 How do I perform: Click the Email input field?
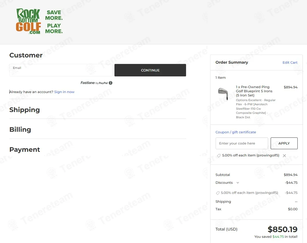[61, 70]
